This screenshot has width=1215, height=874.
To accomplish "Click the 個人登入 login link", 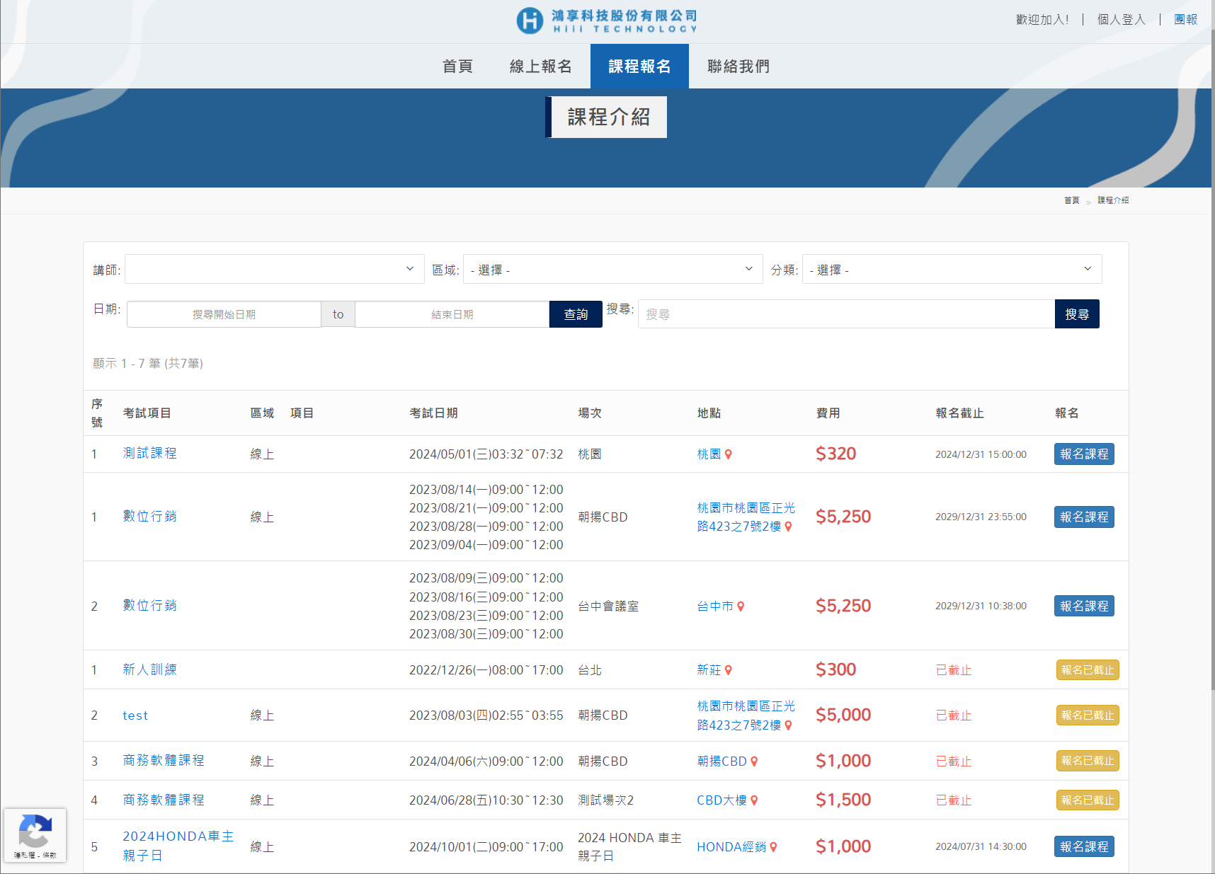I will [x=1121, y=20].
